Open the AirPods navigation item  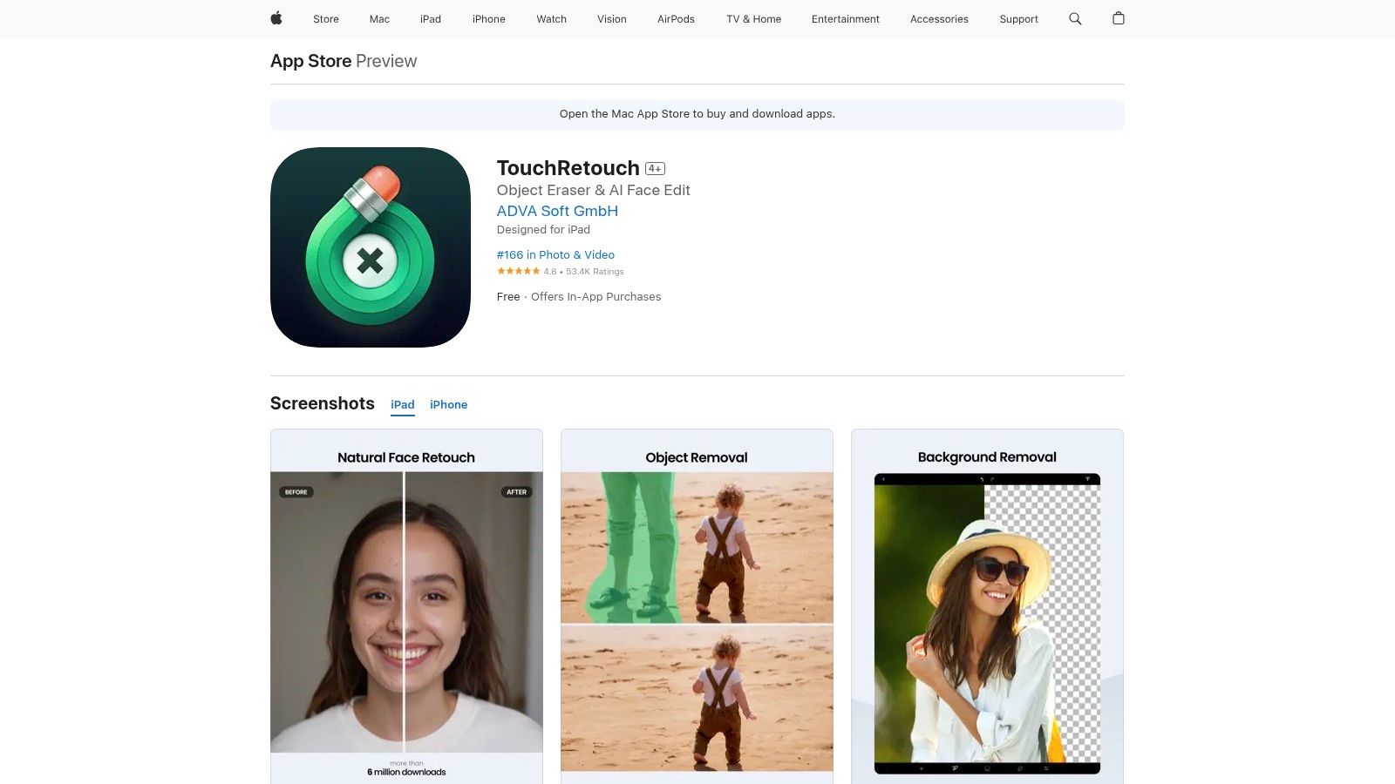click(x=676, y=19)
